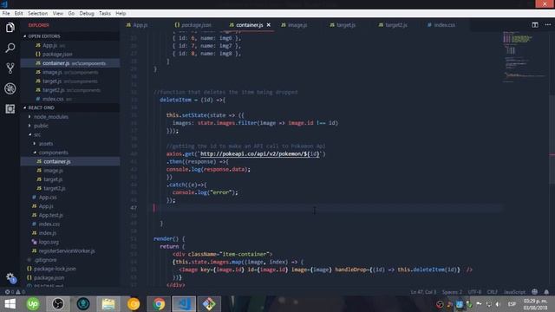Screen dimensions: 555x312
Task: Open the Tasks menu
Action: pyautogui.click(x=104, y=13)
